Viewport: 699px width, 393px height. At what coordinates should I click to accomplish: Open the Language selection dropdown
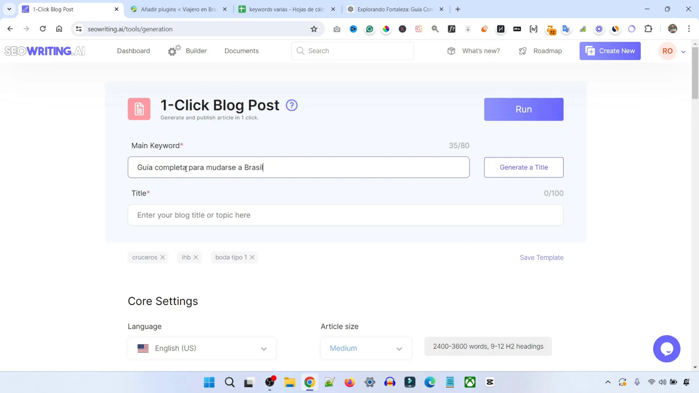pyautogui.click(x=201, y=348)
